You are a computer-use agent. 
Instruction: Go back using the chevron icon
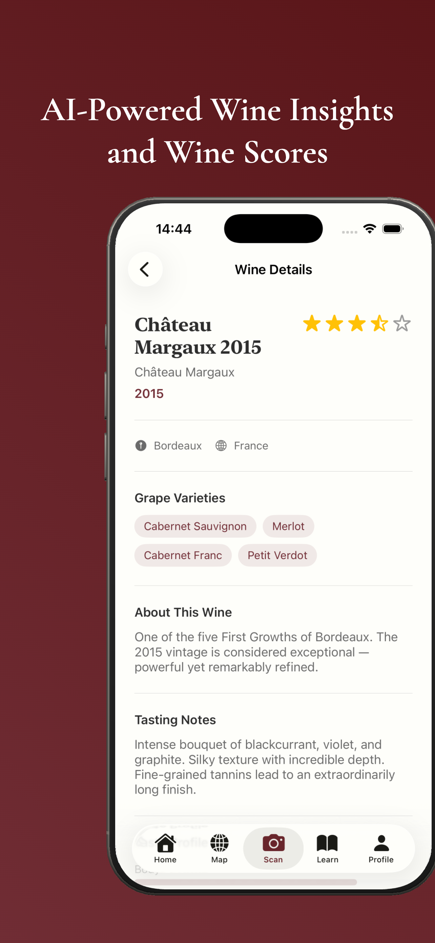coord(146,269)
